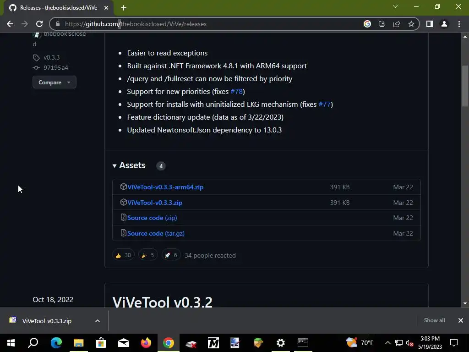The height and width of the screenshot is (352, 469).
Task: Open the Windows Start menu
Action: point(11,343)
